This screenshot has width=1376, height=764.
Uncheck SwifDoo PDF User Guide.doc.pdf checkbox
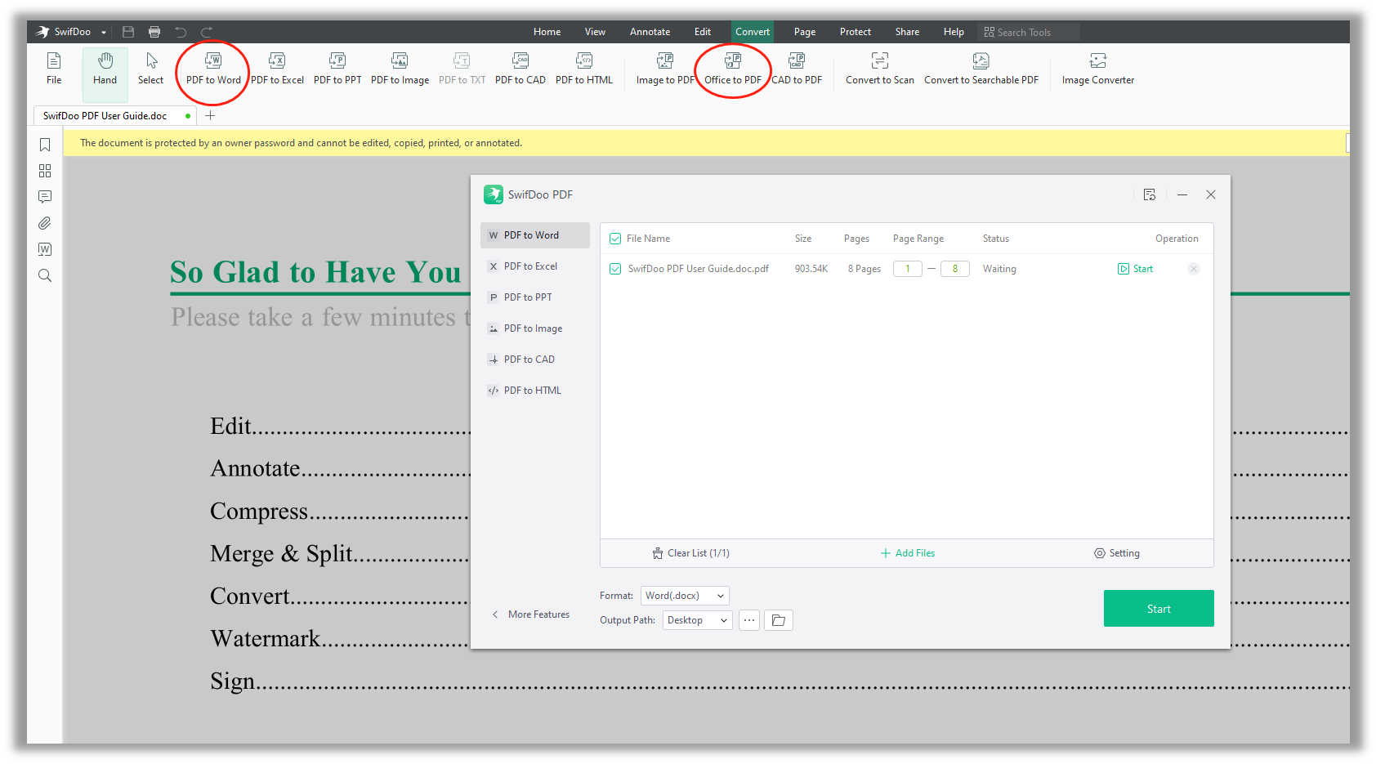(x=615, y=269)
